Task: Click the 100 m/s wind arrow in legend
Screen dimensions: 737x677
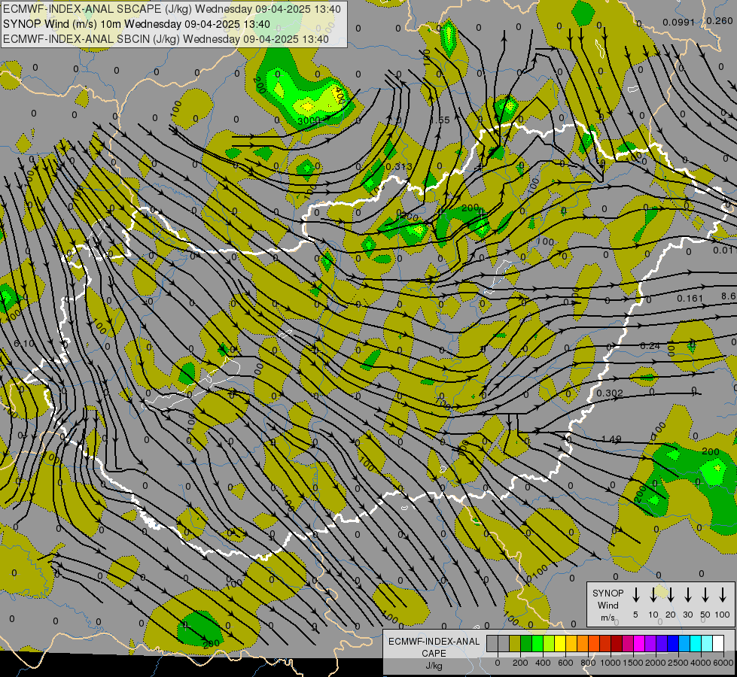Action: tap(723, 595)
